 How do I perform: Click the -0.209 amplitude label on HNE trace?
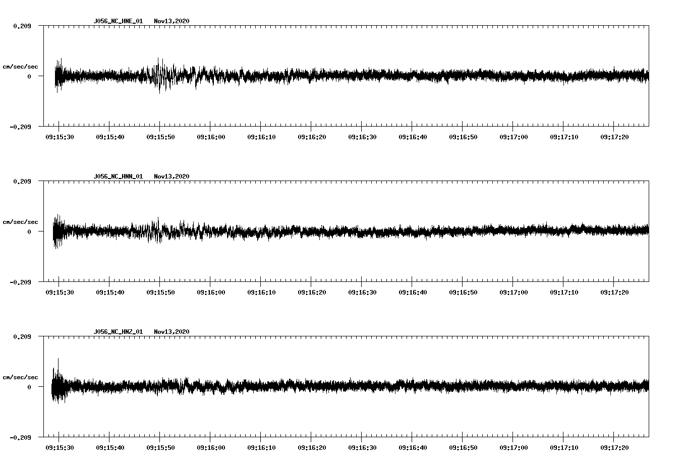click(20, 127)
